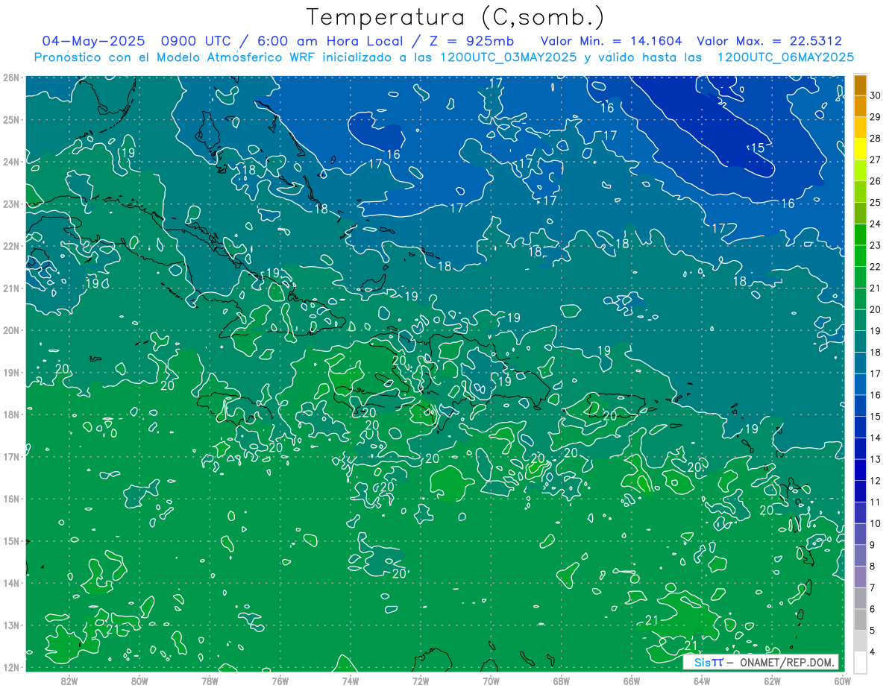Click the 13N latitude axis label
This screenshot has height=691, width=895.
pos(11,625)
